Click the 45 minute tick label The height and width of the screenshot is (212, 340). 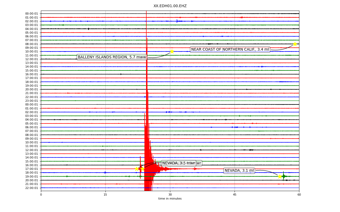[235, 195]
